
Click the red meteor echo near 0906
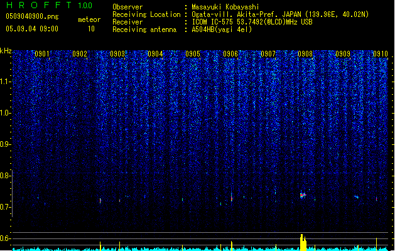[x=232, y=198]
